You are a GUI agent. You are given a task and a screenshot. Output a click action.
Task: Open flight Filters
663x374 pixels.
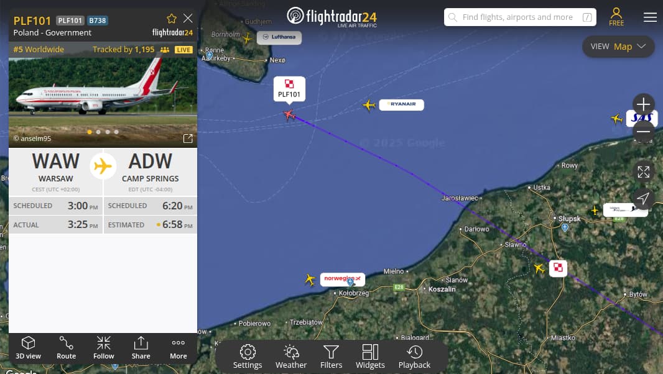pyautogui.click(x=331, y=357)
